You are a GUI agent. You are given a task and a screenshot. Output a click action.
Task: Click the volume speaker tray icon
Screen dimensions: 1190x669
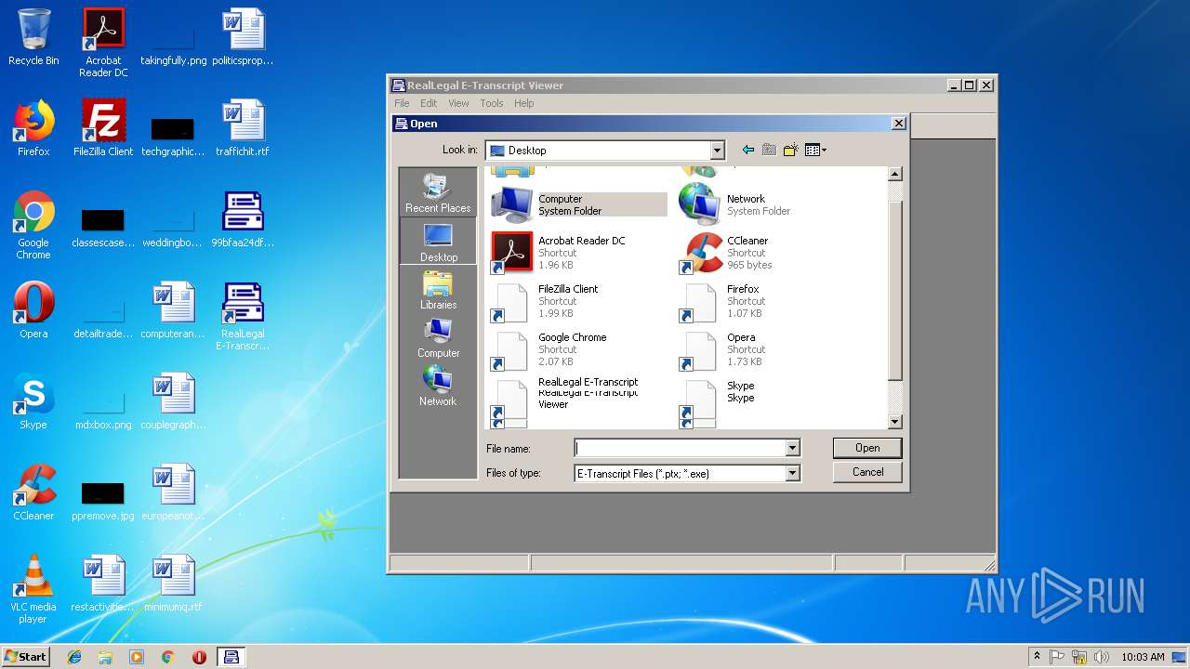click(1102, 657)
